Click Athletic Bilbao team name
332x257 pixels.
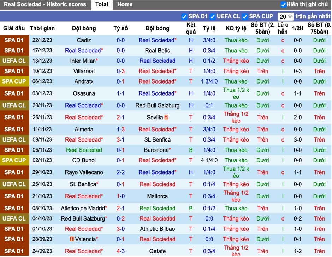tap(157, 229)
